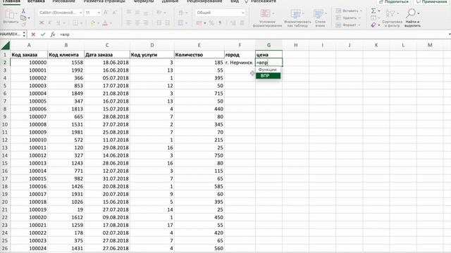Click inside the formula bar text
The image size is (451, 253).
65,34
